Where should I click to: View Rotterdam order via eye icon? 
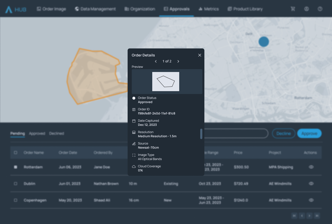tap(311, 167)
